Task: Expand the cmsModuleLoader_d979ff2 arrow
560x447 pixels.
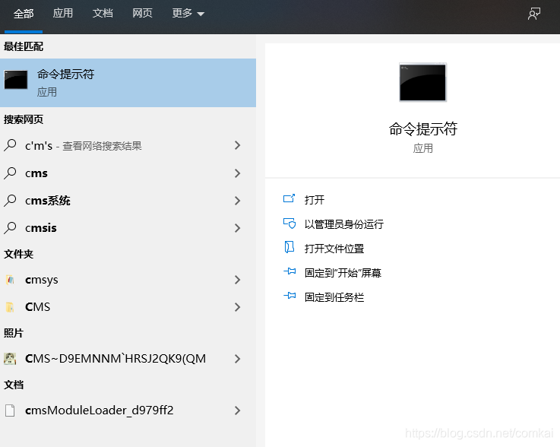Action: point(238,411)
